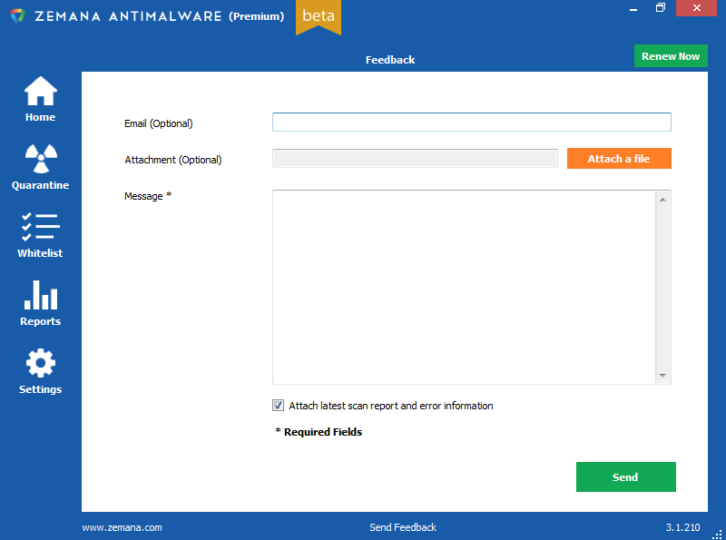Focus the Email (Optional) input field
The height and width of the screenshot is (540, 726).
coord(471,123)
